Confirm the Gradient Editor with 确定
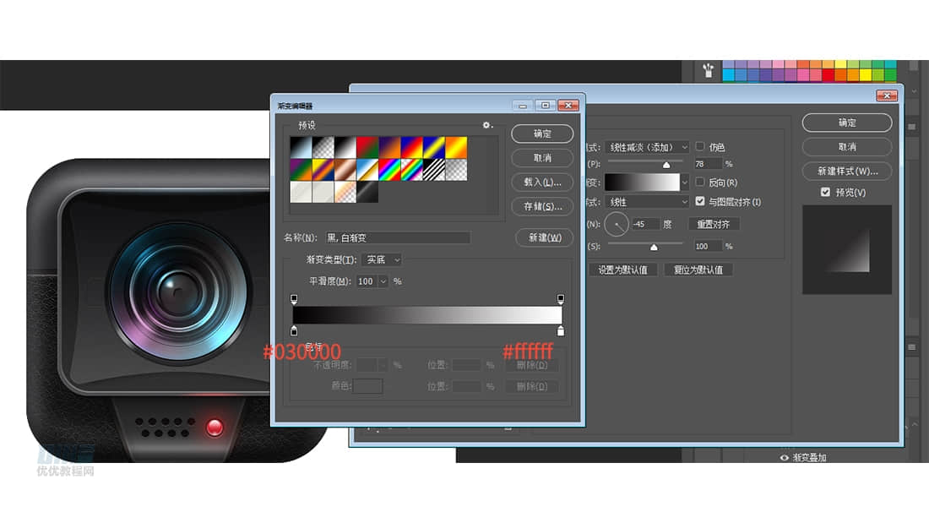Image resolution: width=929 pixels, height=523 pixels. coord(542,133)
